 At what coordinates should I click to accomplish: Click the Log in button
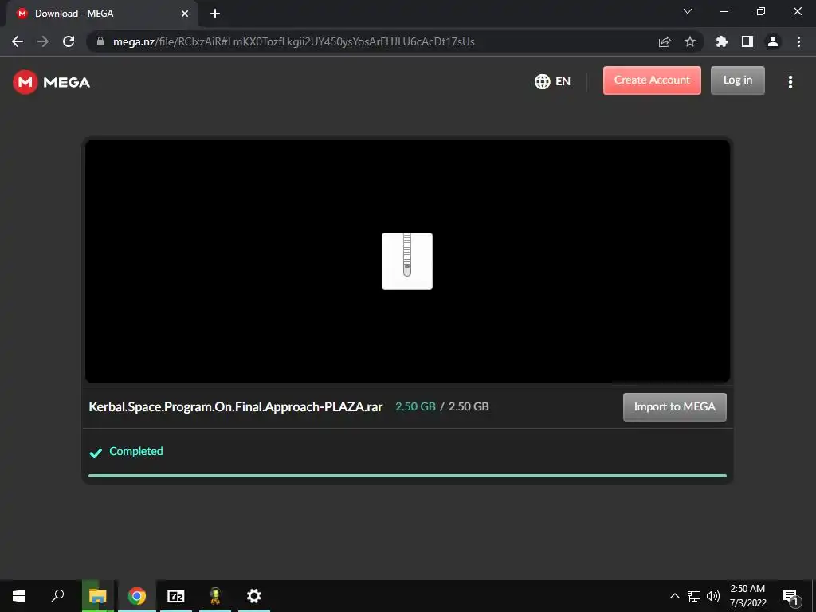coord(737,80)
